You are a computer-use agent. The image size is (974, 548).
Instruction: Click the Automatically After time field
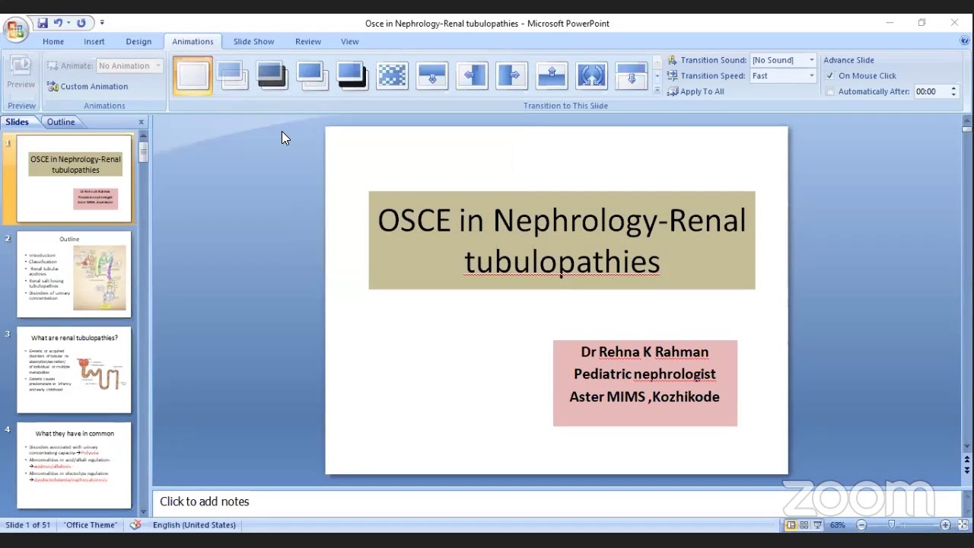point(931,91)
